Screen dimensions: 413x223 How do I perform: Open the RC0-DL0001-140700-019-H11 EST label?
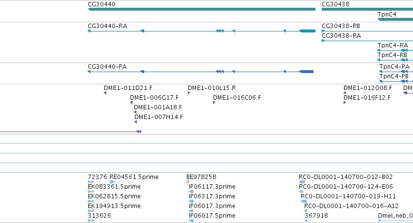348,196
